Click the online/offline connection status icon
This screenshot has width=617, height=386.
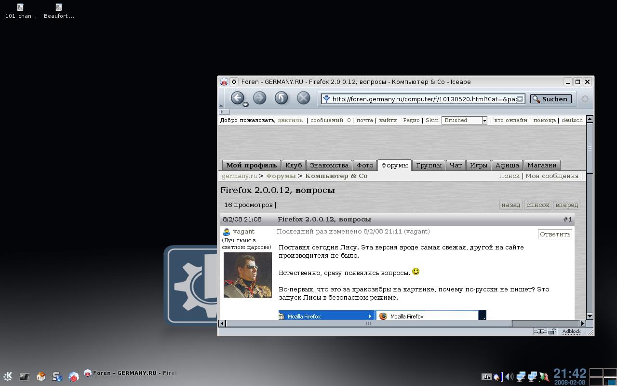(540, 331)
